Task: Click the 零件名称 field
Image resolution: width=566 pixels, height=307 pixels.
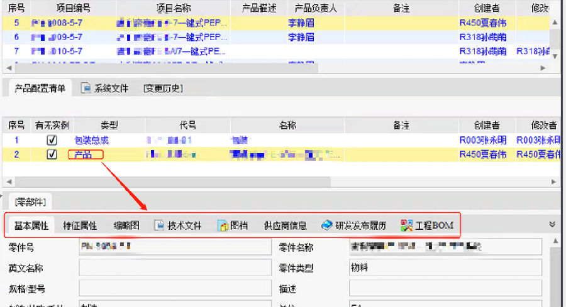Action: coord(445,247)
